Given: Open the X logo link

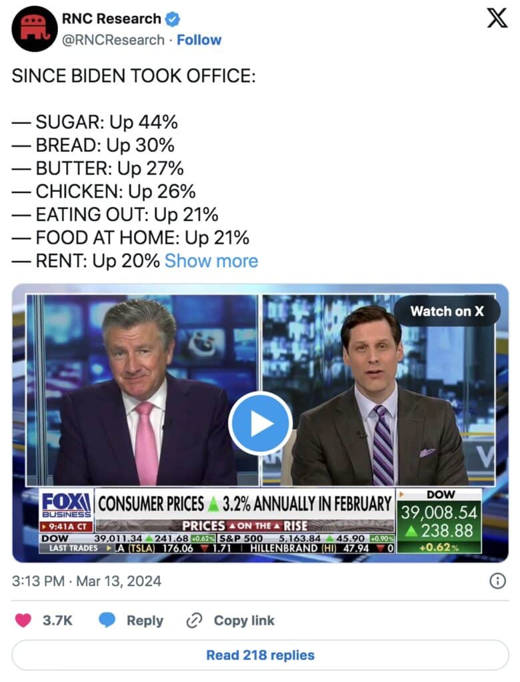Looking at the screenshot, I should 497,19.
